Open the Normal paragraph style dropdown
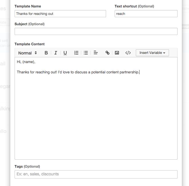The height and width of the screenshot is (186, 189). (27, 53)
